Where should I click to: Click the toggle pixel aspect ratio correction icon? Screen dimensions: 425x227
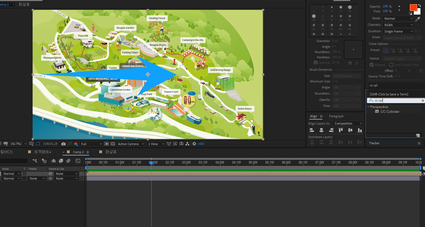coord(169,144)
